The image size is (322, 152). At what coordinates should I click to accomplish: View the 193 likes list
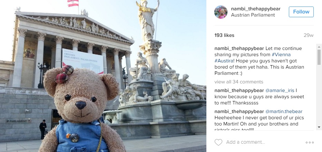point(224,35)
